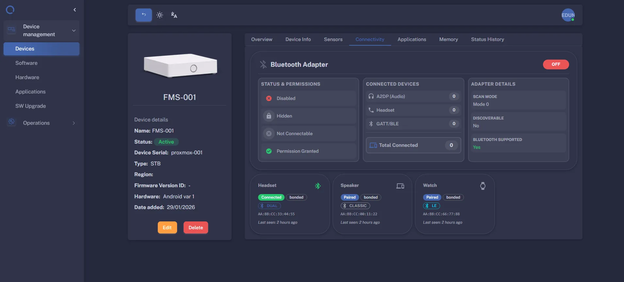Toggle the Bluetooth Adapter OFF switch
624x282 pixels.
point(556,64)
